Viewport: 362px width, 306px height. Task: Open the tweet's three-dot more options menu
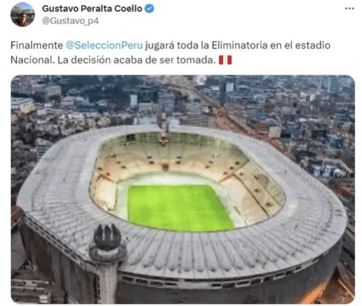350,8
